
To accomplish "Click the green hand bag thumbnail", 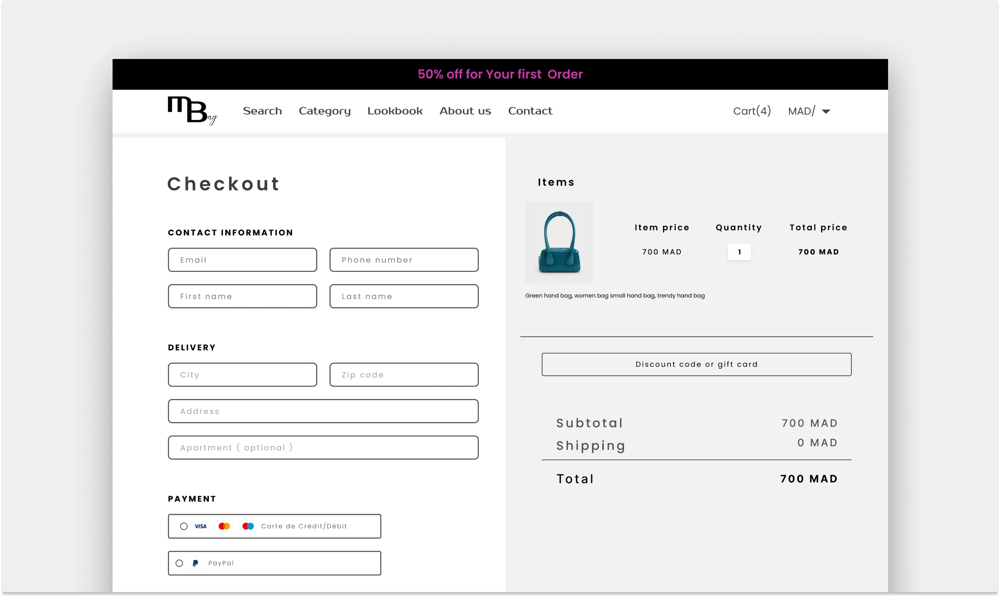I will coord(559,243).
